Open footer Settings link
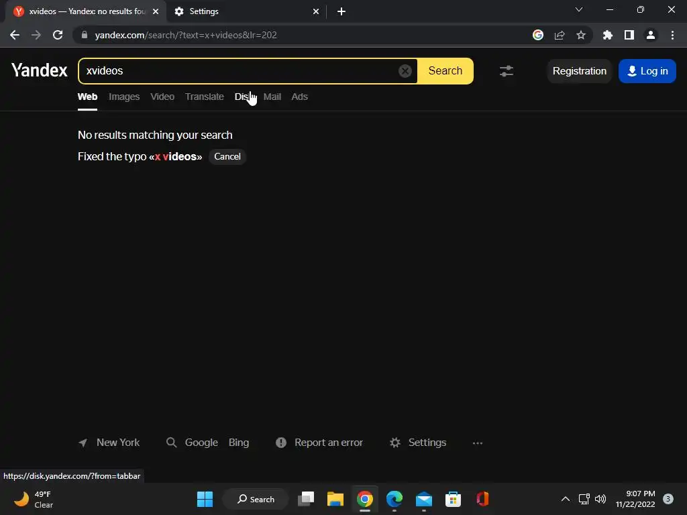This screenshot has height=515, width=687. click(x=418, y=443)
